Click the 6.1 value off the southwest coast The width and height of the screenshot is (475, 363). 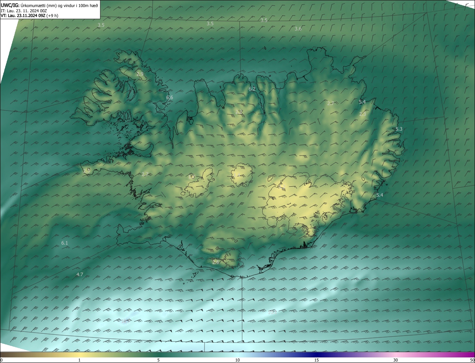tap(65, 243)
